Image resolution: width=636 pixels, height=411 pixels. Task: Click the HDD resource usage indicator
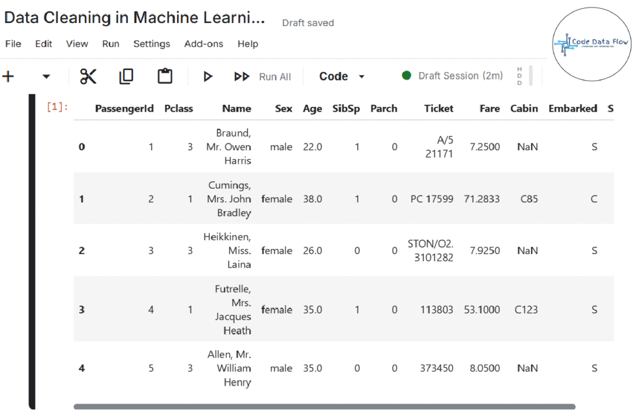pos(520,76)
